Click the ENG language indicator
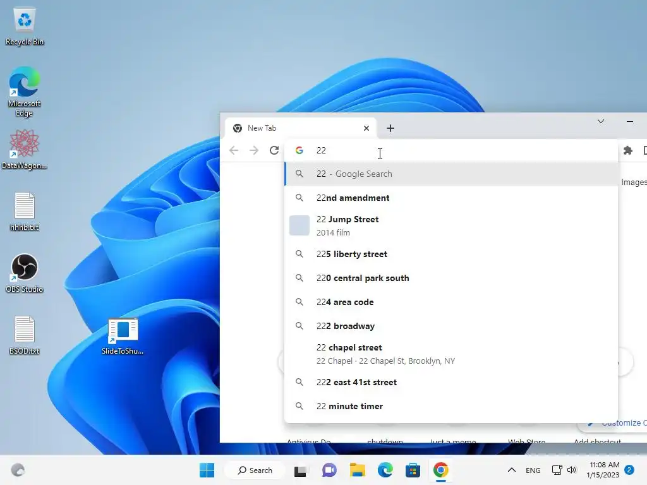 pyautogui.click(x=533, y=470)
